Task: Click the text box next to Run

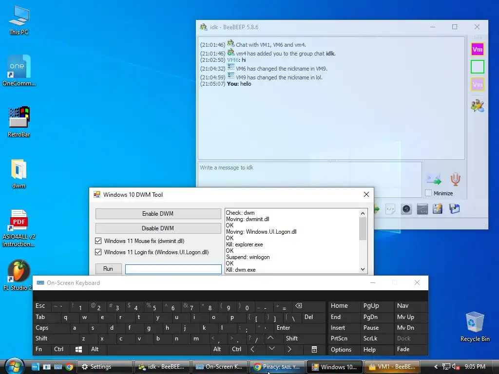Action: pos(173,269)
